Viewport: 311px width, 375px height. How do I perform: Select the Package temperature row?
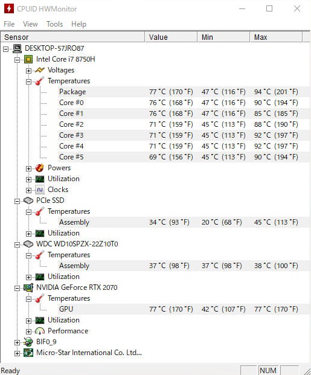pyautogui.click(x=184, y=92)
